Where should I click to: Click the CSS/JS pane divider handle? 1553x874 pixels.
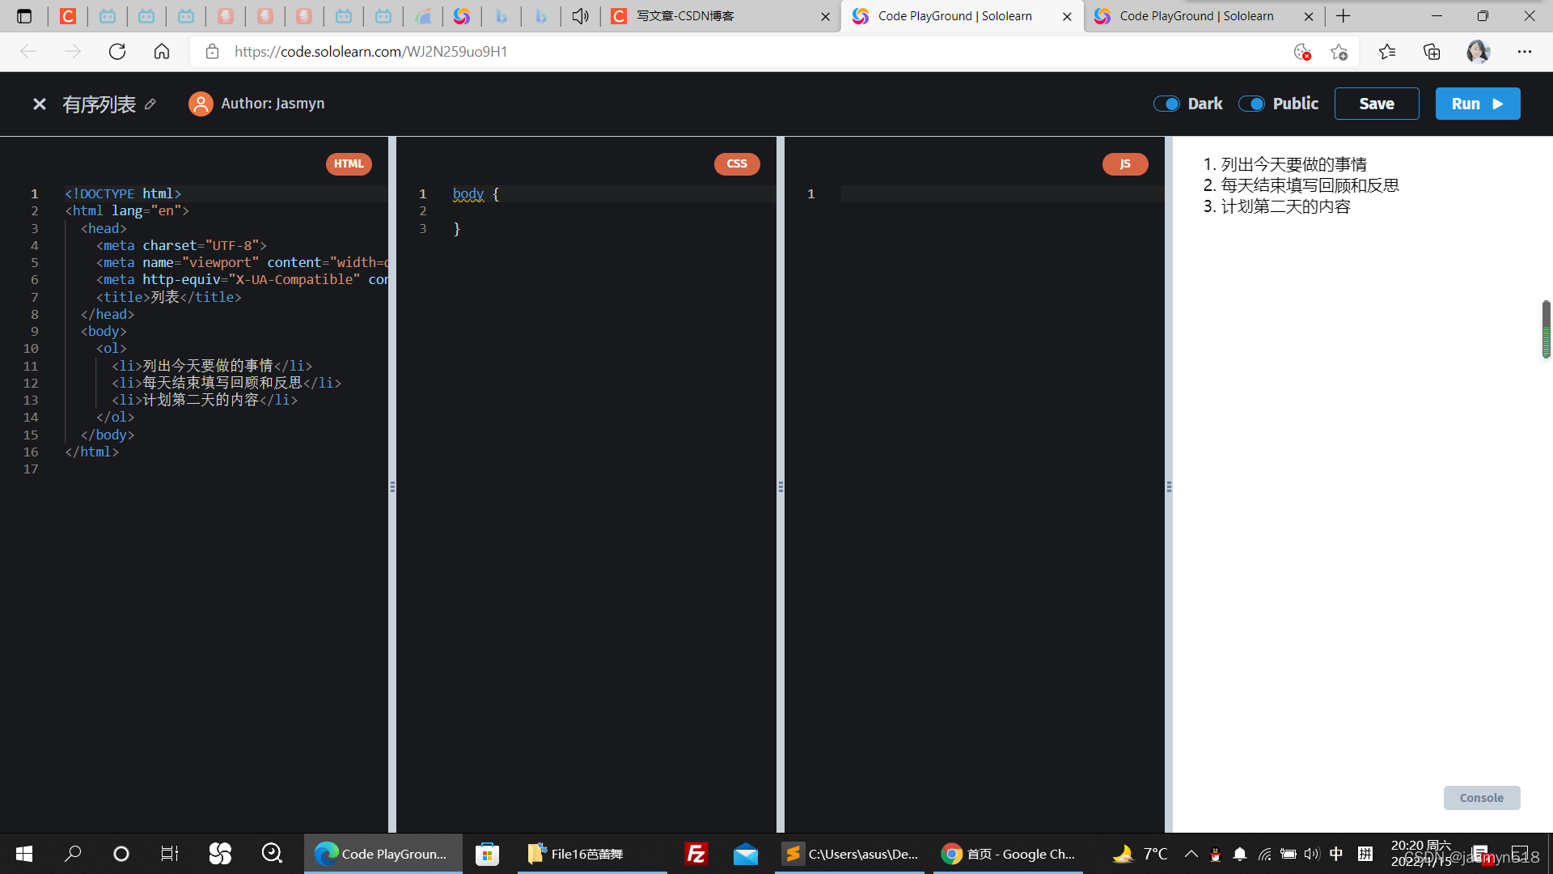[x=781, y=486]
